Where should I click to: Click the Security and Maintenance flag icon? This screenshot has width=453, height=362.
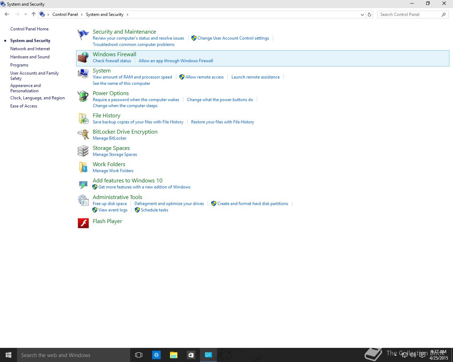[x=83, y=35]
